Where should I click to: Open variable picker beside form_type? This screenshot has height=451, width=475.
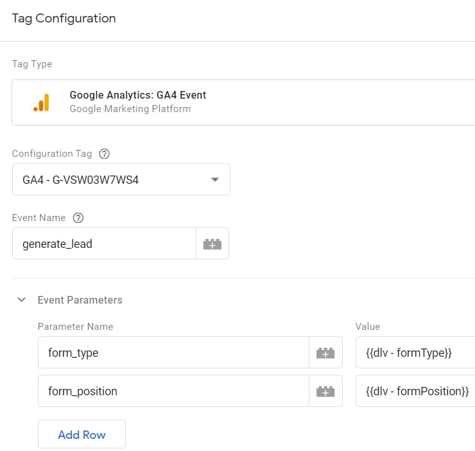(x=325, y=353)
